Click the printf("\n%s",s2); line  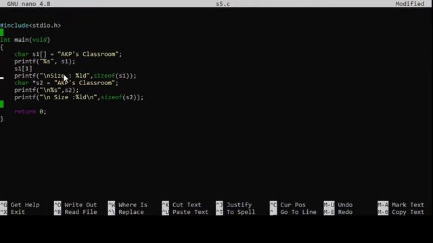pyautogui.click(x=47, y=90)
